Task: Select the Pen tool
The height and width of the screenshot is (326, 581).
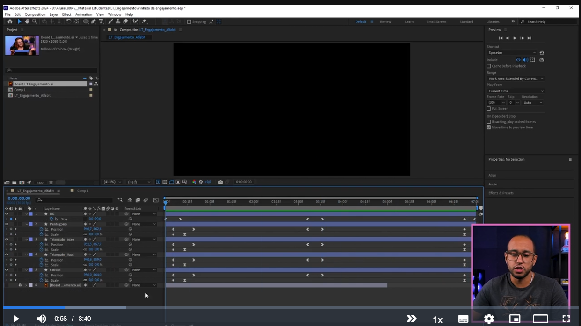Action: pos(94,21)
